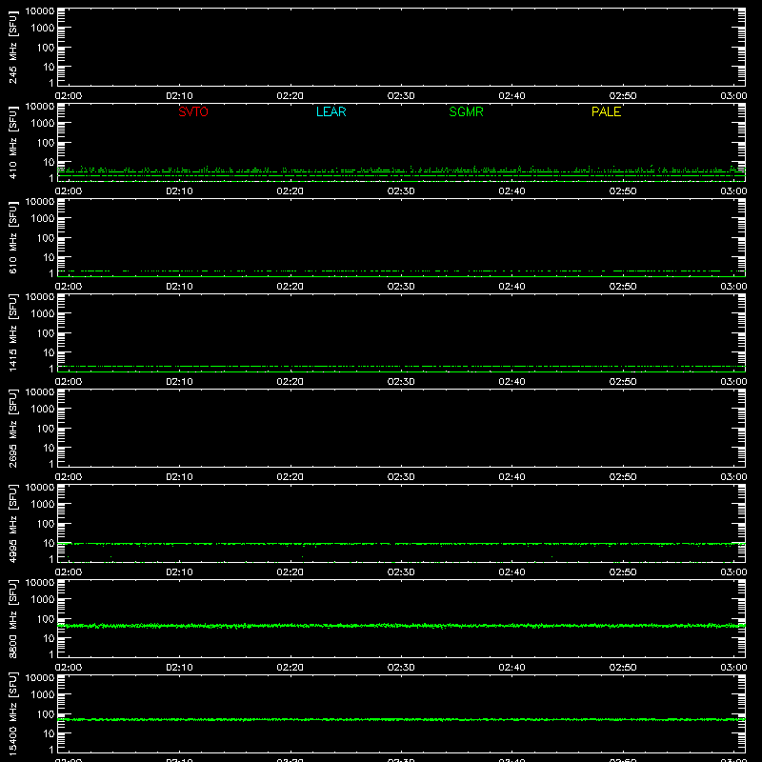Select the 2695 MHz [SFU] axis title
The image size is (762, 762).
(12, 429)
